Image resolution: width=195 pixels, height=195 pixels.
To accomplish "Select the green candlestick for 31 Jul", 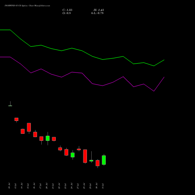I will (104, 160).
